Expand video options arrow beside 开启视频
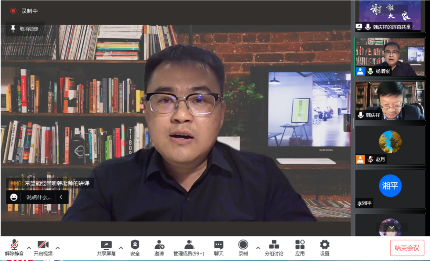This screenshot has height=261, width=430. pos(58,248)
